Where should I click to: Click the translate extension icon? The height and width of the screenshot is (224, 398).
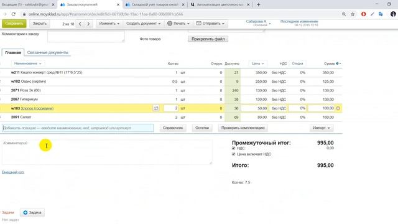coord(381,14)
